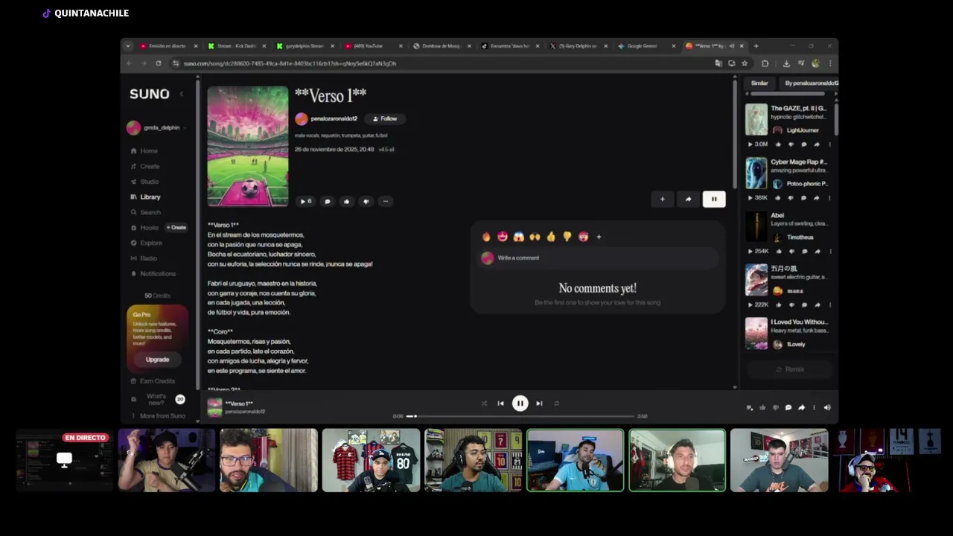Share the track with 222K plays
This screenshot has height=536, width=953.
[816, 305]
